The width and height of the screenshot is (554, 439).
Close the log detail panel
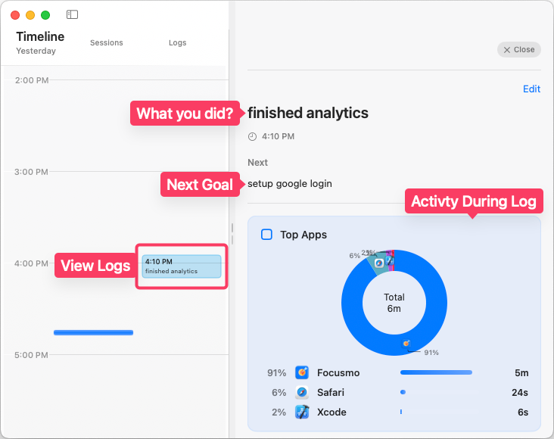click(x=518, y=49)
